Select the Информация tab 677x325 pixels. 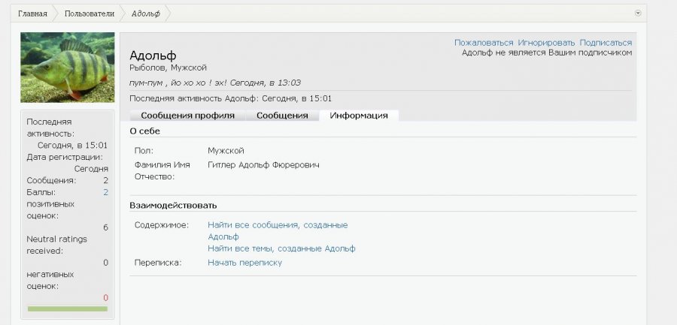coord(359,116)
